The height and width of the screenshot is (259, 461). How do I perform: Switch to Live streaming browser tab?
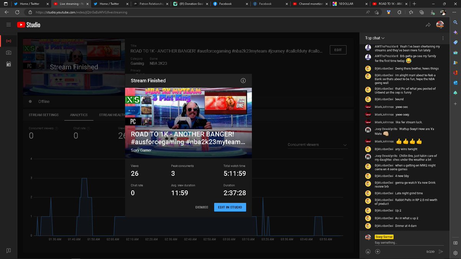(x=71, y=4)
